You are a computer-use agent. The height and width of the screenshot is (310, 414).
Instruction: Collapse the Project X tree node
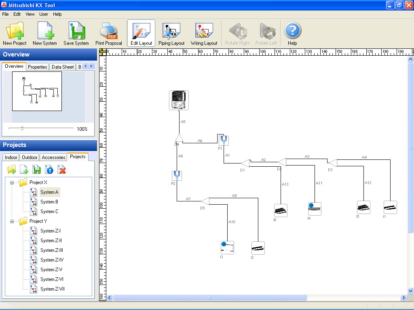[12, 182]
